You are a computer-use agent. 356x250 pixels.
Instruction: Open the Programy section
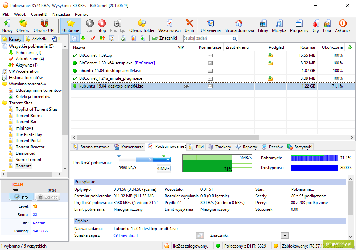pos(299,26)
